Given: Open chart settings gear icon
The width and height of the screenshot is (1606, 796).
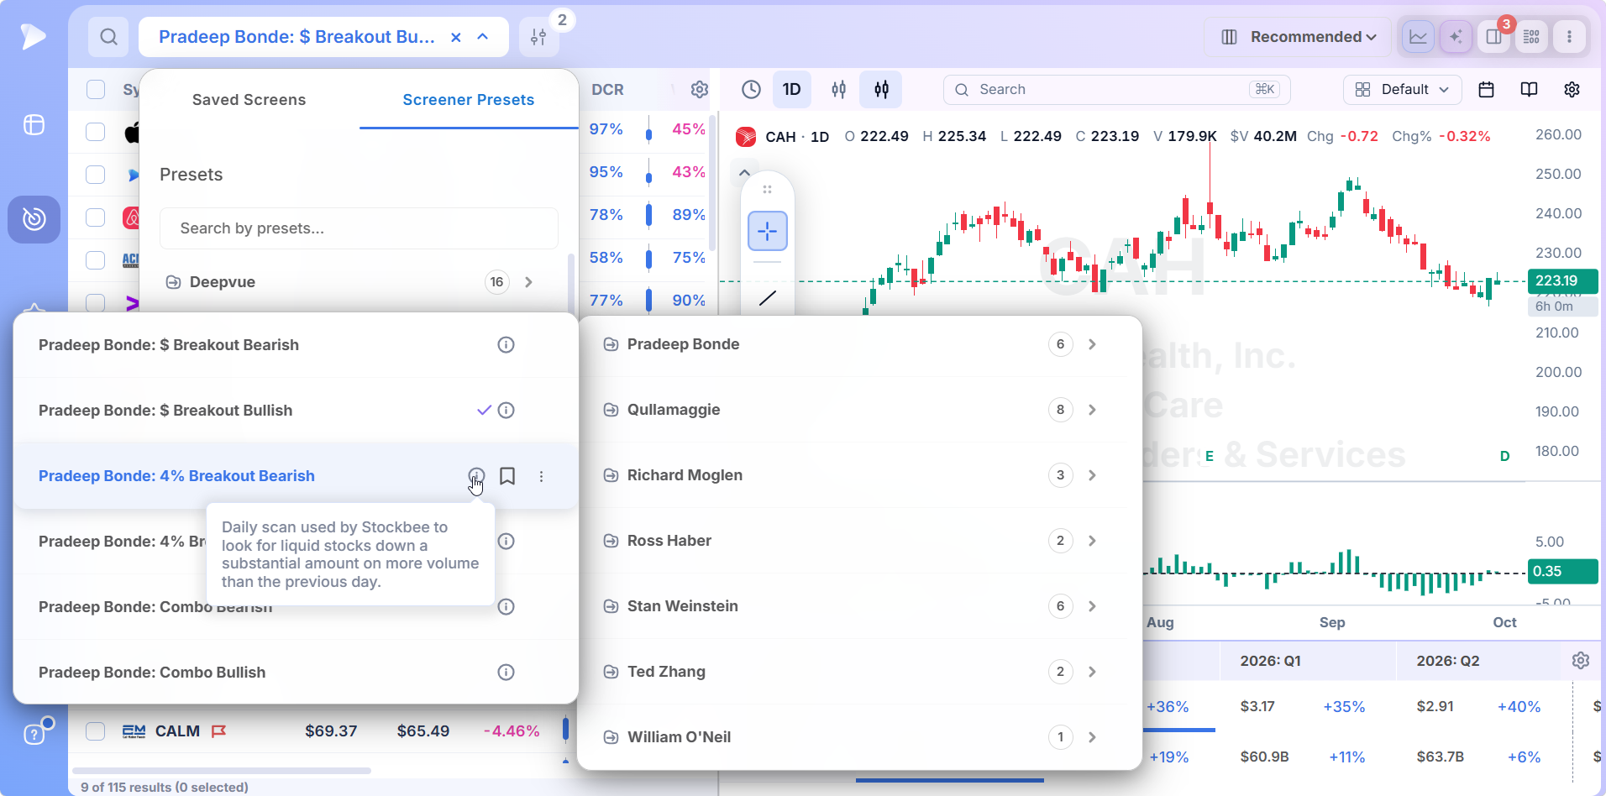Looking at the screenshot, I should tap(1572, 90).
